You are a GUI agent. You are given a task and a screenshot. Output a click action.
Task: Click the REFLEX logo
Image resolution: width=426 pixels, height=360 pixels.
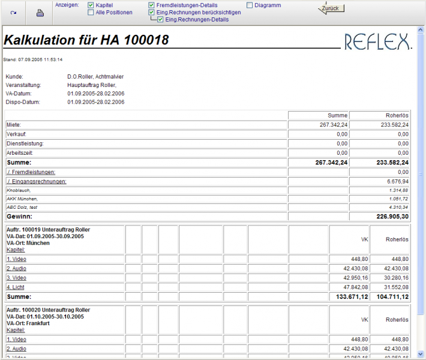(378, 41)
